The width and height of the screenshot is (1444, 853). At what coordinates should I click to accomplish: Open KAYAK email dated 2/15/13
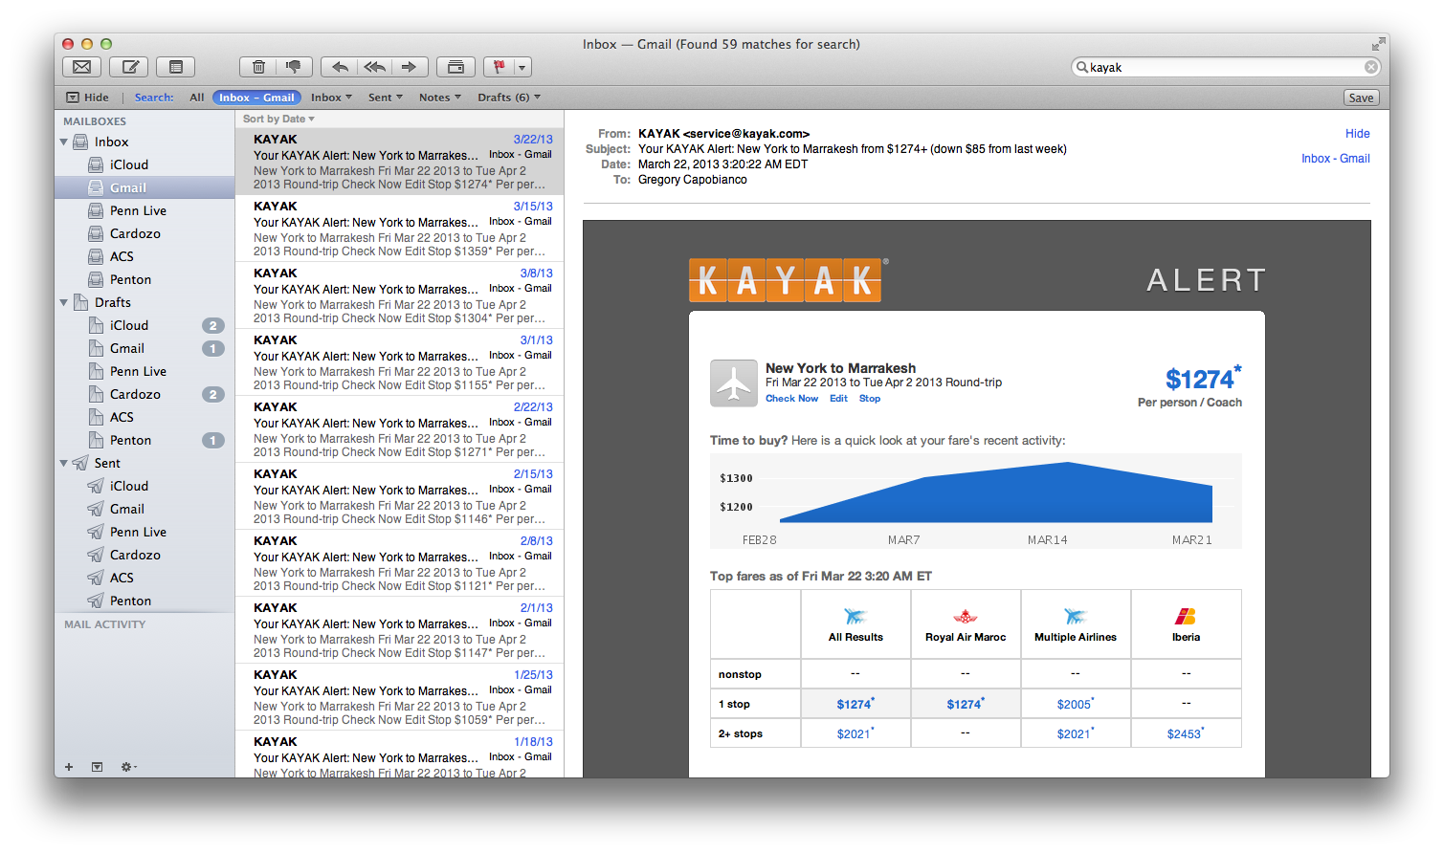tap(399, 496)
